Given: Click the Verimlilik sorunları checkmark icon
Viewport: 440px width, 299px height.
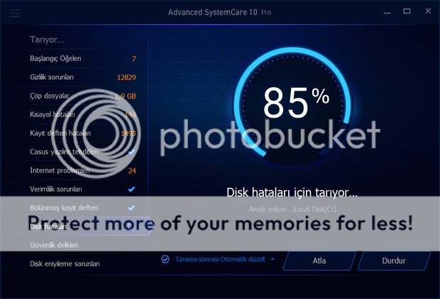Looking at the screenshot, I should 131,189.
